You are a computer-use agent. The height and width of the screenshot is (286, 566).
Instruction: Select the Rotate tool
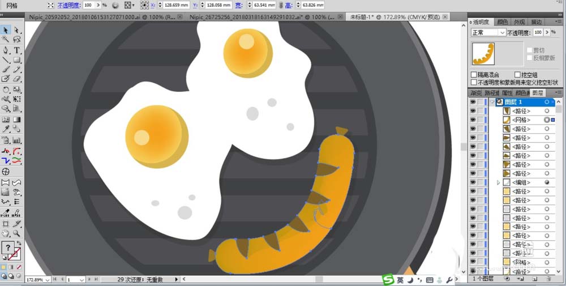click(6, 89)
